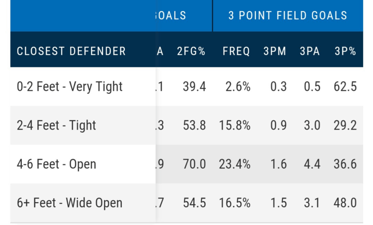The image size is (373, 225).
Task: Sort by the CLOSEST DEFENDER column header
Action: [x=71, y=51]
